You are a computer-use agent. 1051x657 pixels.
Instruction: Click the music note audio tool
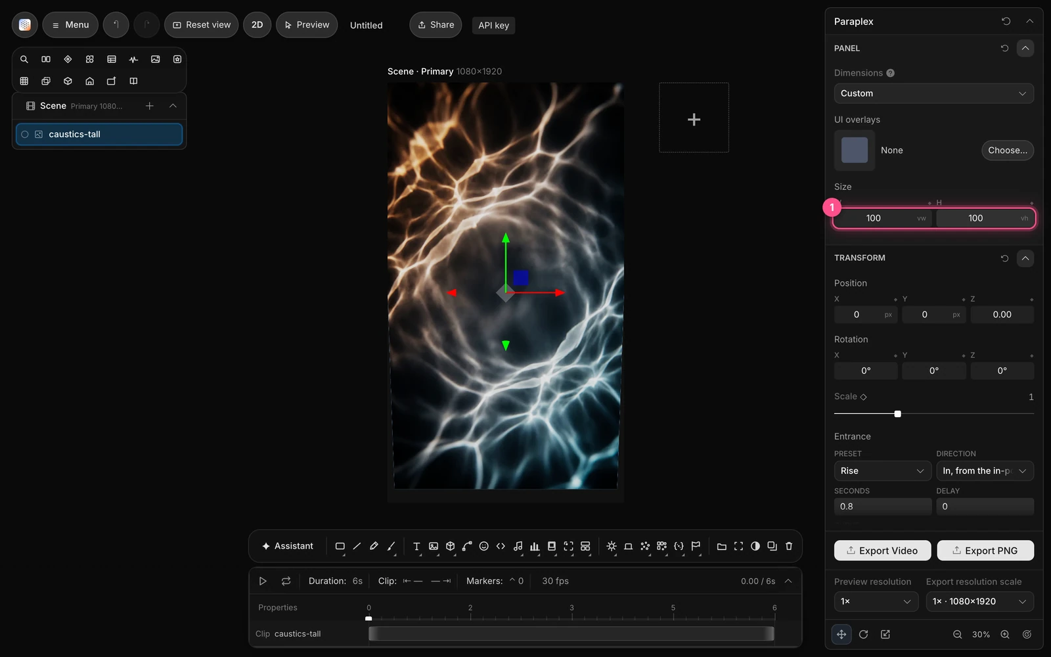click(x=518, y=546)
